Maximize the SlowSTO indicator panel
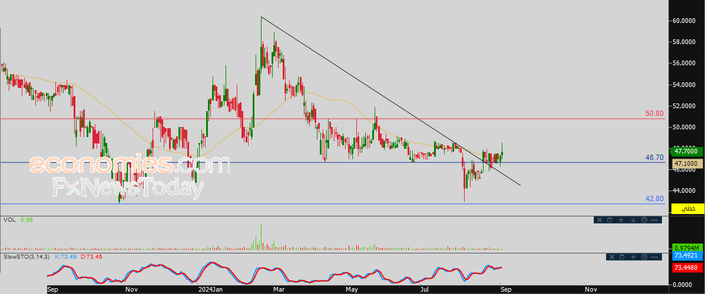Screen dimensions: 705x294 point(623,257)
